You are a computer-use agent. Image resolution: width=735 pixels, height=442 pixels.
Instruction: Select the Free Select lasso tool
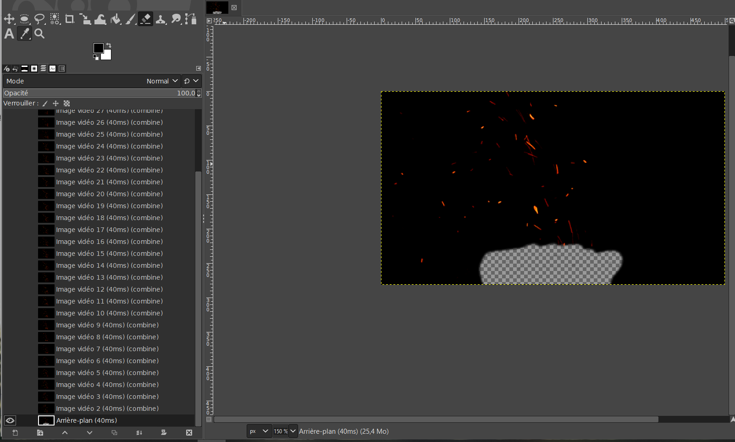click(40, 19)
